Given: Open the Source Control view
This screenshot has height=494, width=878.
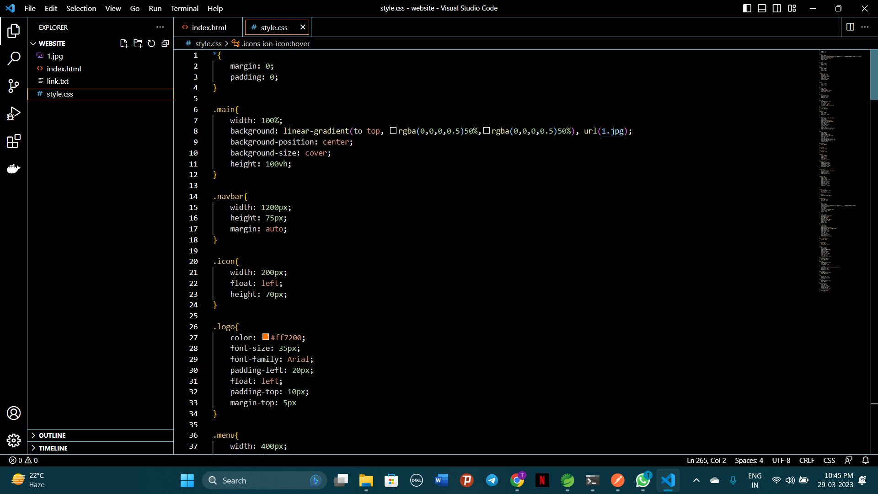Looking at the screenshot, I should coord(14,86).
